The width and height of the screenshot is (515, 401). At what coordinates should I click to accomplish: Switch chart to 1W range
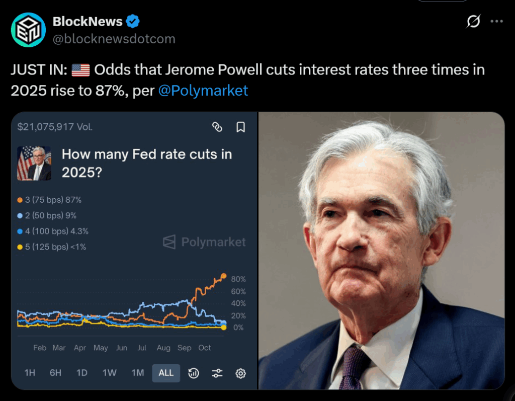(x=109, y=373)
